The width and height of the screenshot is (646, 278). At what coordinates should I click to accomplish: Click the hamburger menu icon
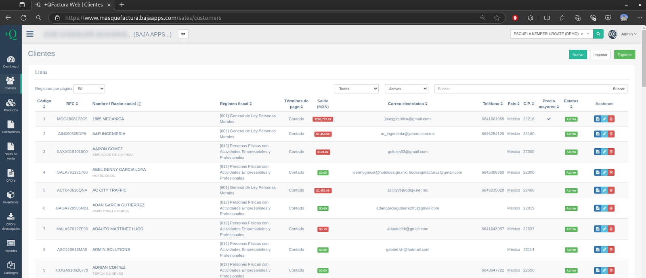[30, 34]
